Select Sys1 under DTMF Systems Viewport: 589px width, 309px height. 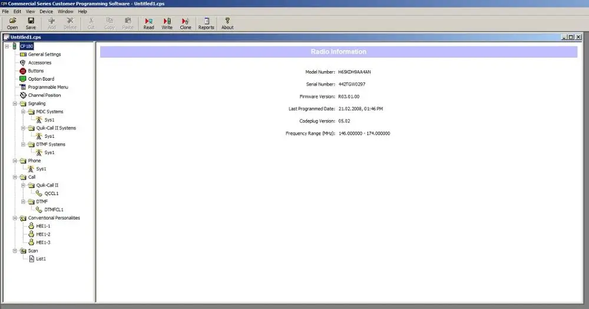(49, 152)
